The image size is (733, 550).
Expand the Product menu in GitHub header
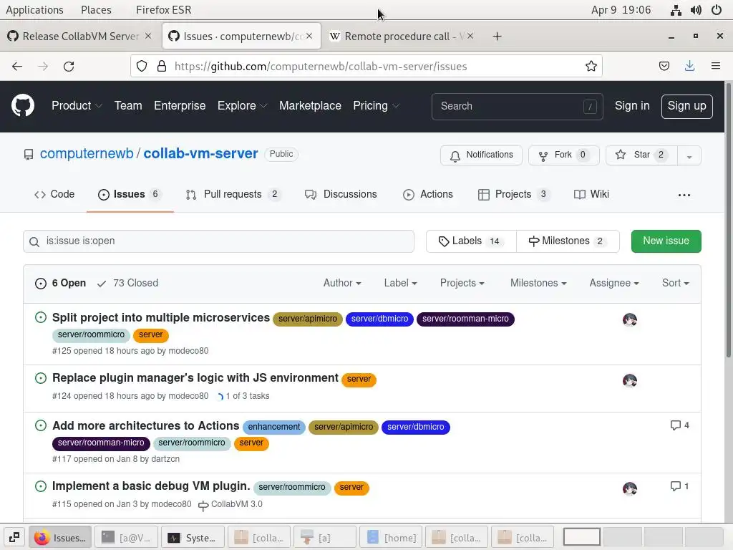pos(77,106)
